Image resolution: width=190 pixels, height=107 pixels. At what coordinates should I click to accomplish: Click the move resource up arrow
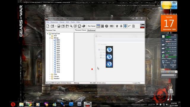pyautogui.click(x=117, y=26)
